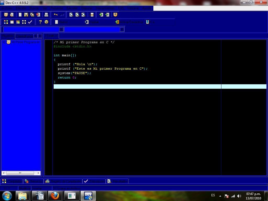Click the project panel horizontal scrollbar thumb
The height and width of the screenshot is (201, 268).
[20, 173]
